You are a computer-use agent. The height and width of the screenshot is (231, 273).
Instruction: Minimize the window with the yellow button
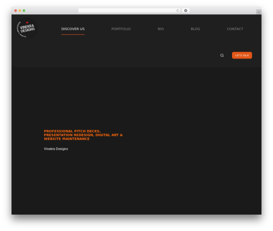pos(20,10)
